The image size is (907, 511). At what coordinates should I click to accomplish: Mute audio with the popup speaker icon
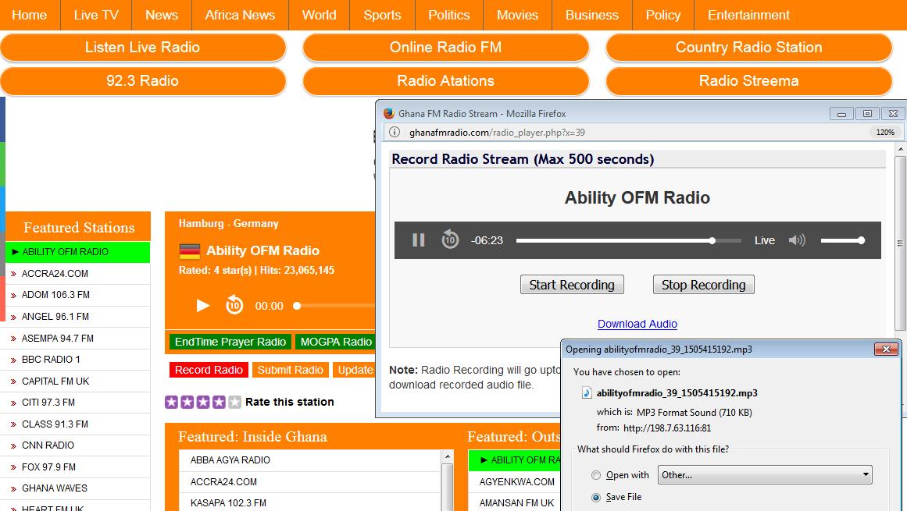click(797, 240)
